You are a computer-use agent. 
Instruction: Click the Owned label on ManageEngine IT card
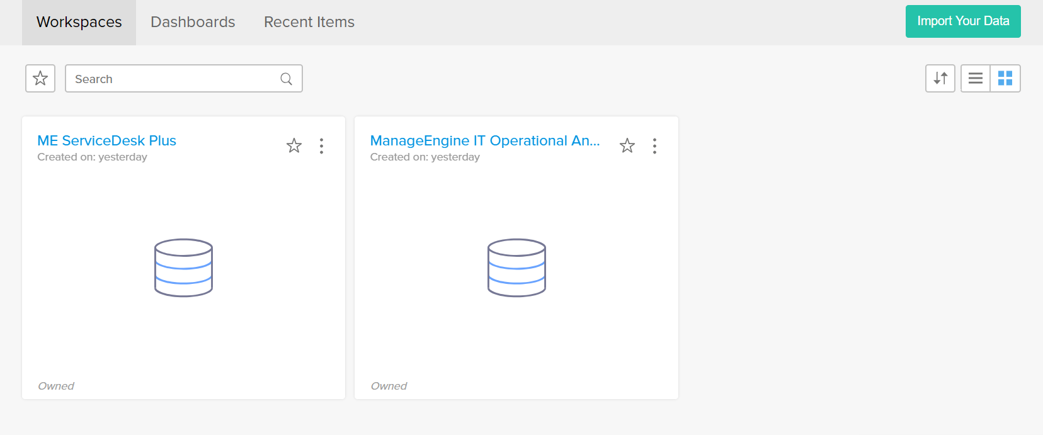point(389,386)
